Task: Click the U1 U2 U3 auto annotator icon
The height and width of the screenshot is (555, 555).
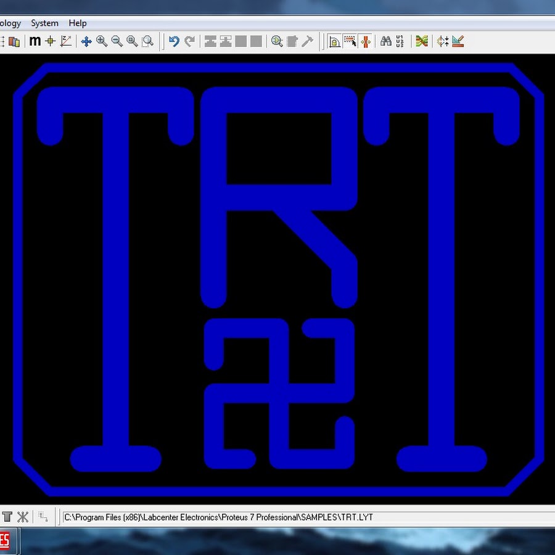Action: pos(400,41)
